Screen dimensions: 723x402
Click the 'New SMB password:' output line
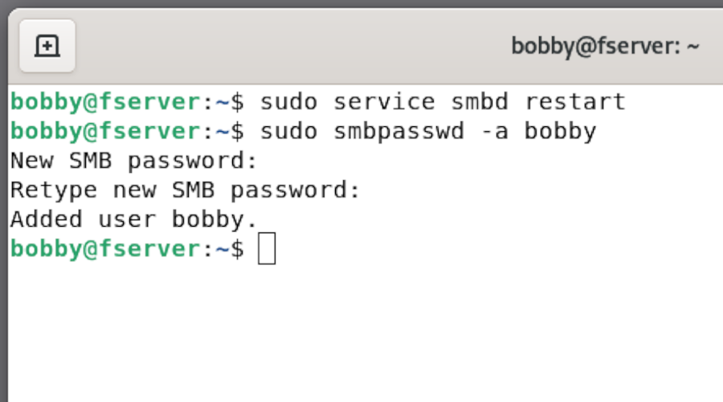pyautogui.click(x=133, y=161)
